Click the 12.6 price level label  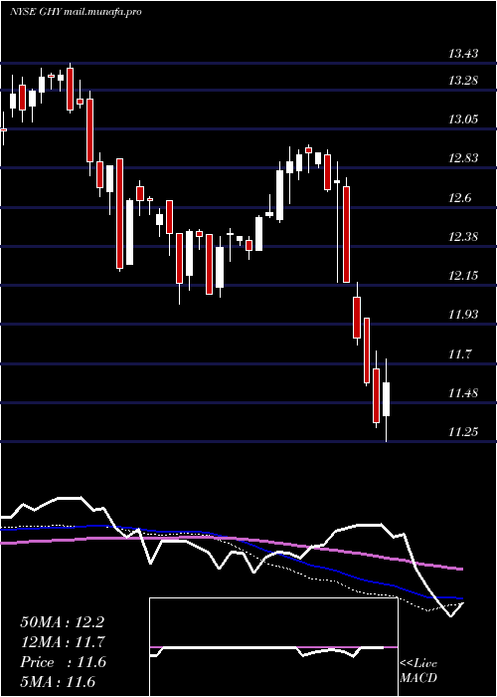click(x=460, y=197)
